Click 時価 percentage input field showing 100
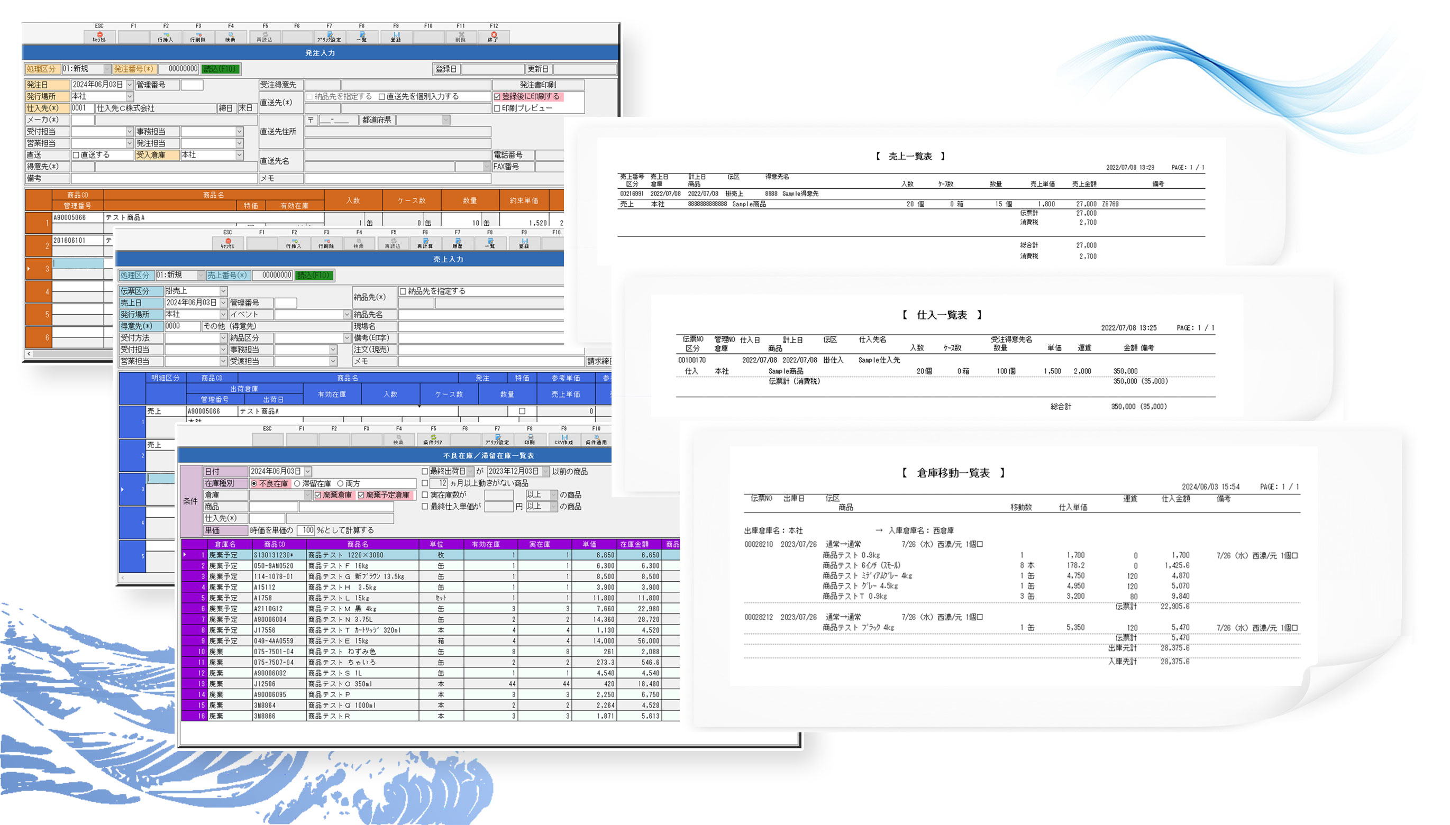This screenshot has width=1450, height=825. (x=306, y=530)
